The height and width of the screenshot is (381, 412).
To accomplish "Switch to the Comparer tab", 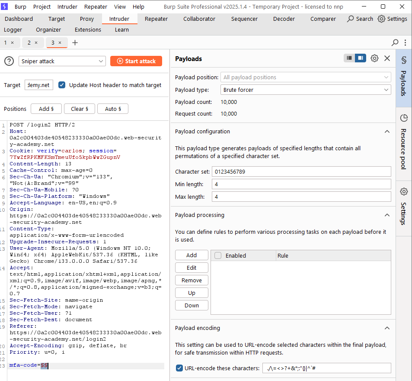I will coord(323,19).
